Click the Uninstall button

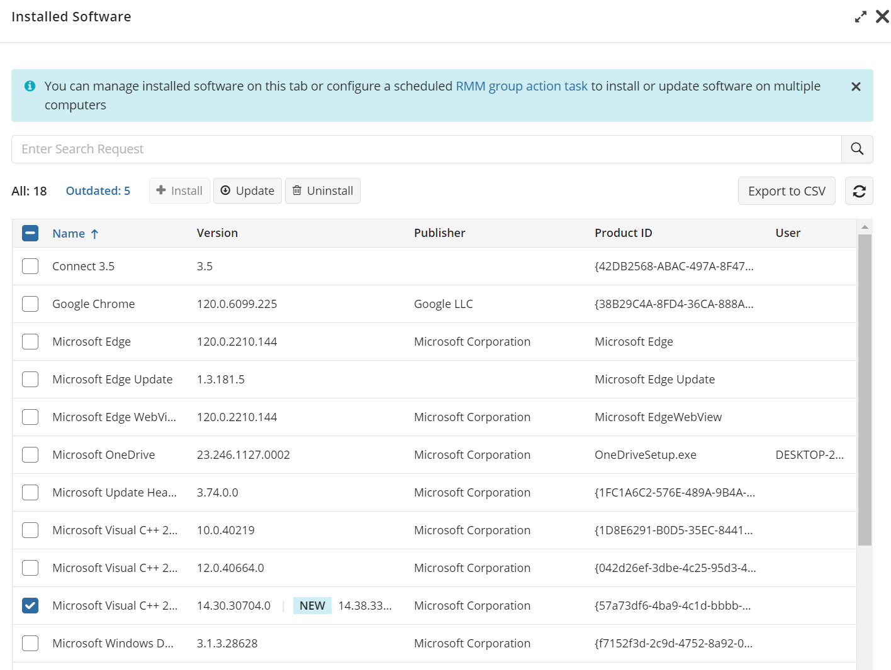[323, 191]
